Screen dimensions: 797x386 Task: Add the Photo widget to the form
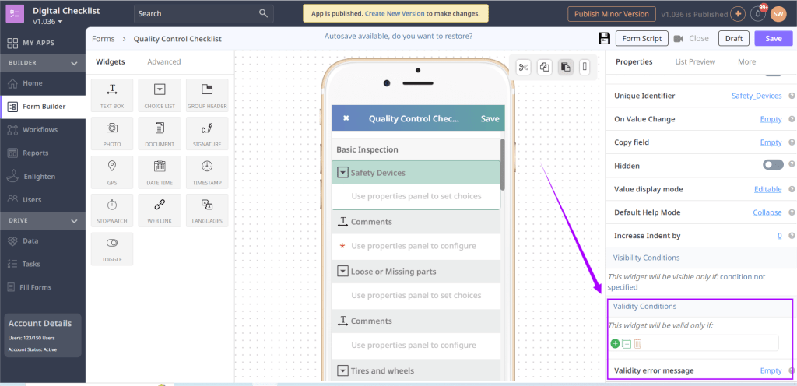[x=112, y=132]
